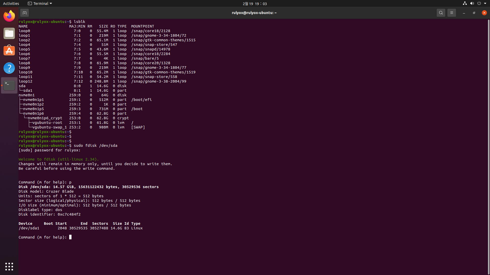Click the 'lsblk' command text
This screenshot has height=275, width=490.
pos(79,22)
